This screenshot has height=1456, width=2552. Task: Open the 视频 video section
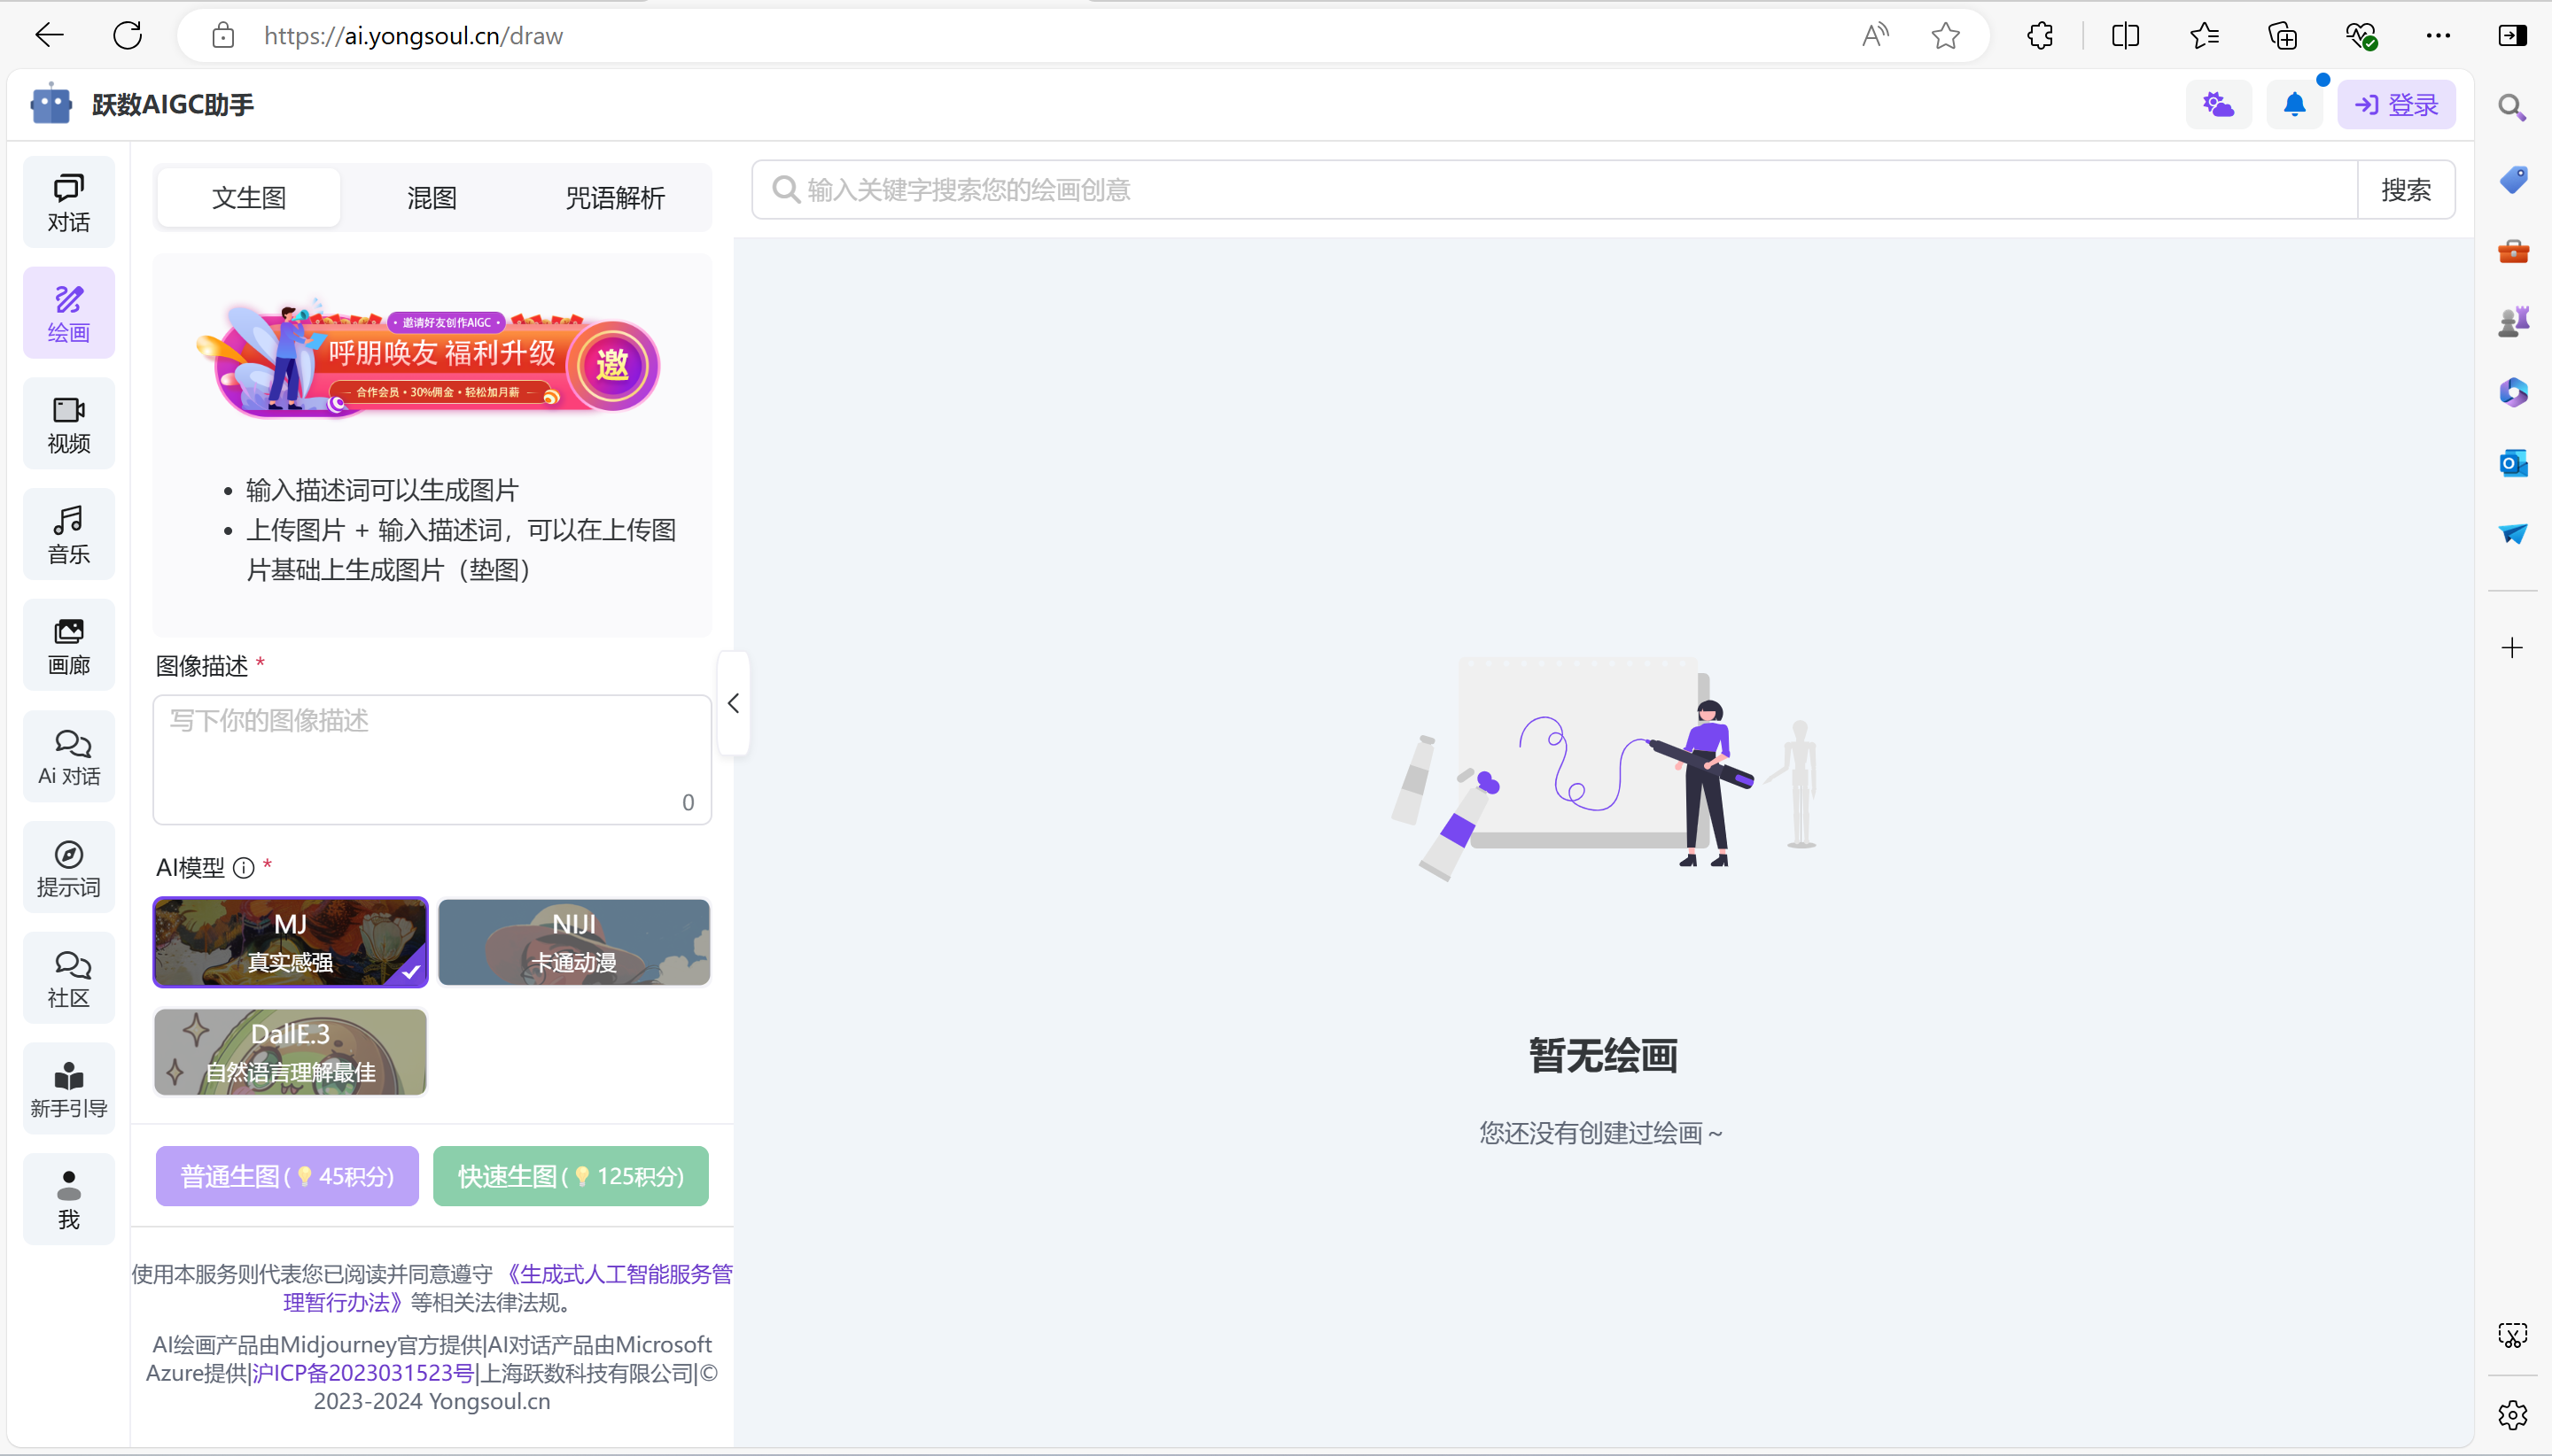click(68, 424)
